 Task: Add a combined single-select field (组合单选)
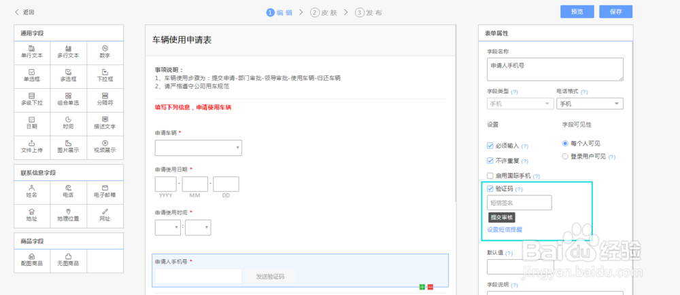(69, 100)
